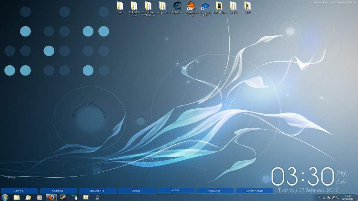The width and height of the screenshot is (358, 201).
Task: Click the Show Desktop strip beside the clock
Action: coord(356,198)
